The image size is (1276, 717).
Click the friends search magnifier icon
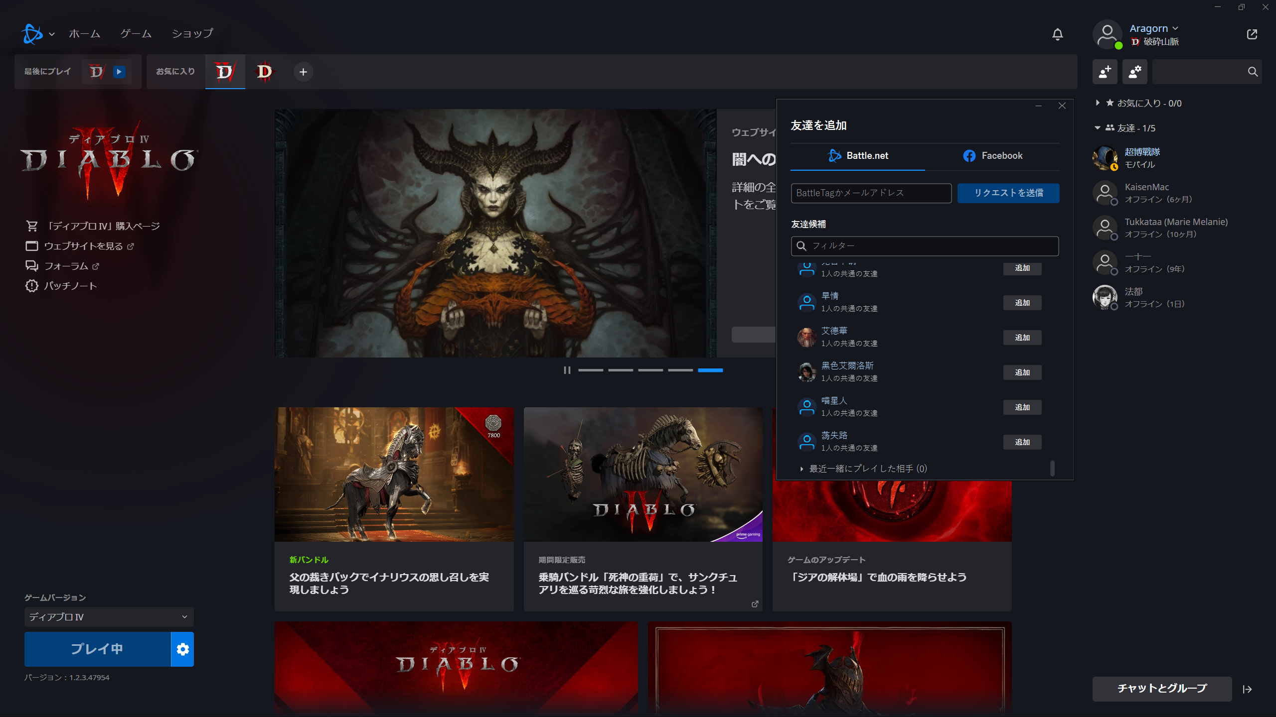pyautogui.click(x=1252, y=72)
